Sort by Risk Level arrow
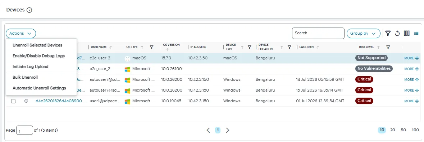The height and width of the screenshot is (142, 424). 378,47
